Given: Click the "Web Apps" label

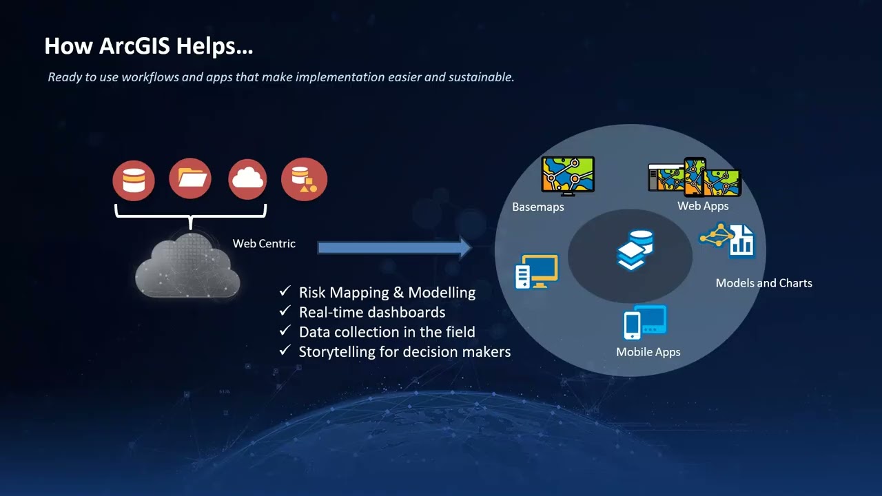Looking at the screenshot, I should coord(703,205).
